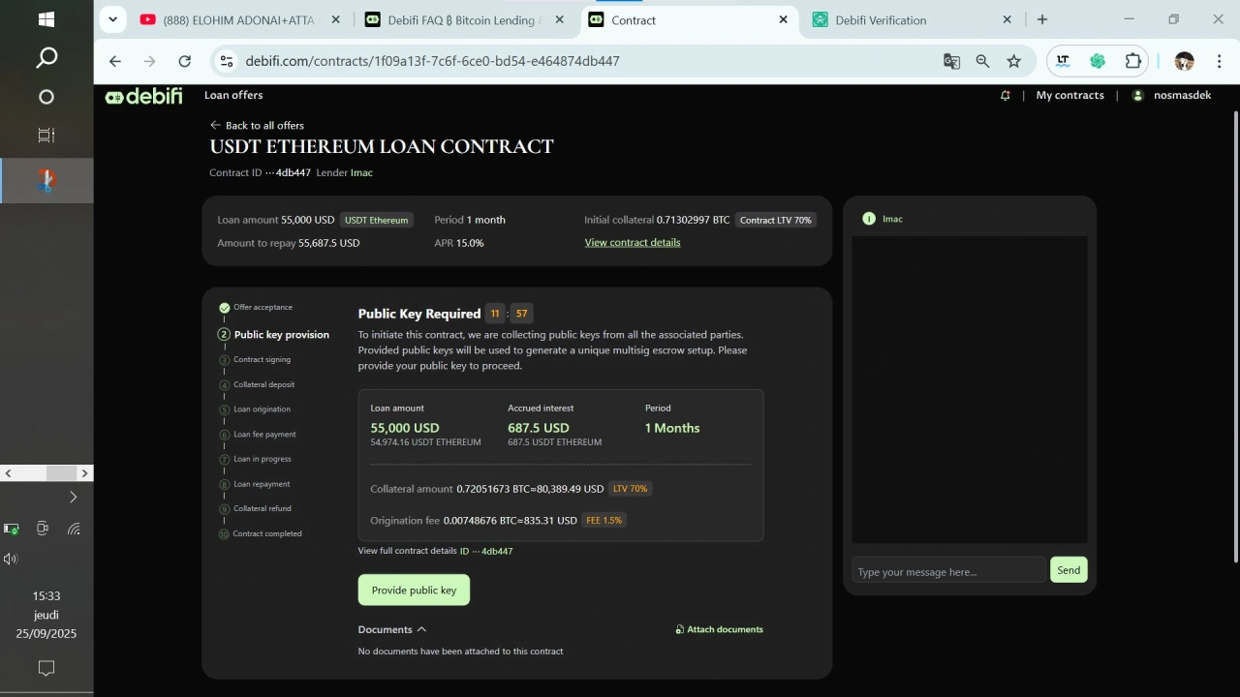The width and height of the screenshot is (1240, 697).
Task: Click the notification bell icon
Action: pyautogui.click(x=1005, y=95)
